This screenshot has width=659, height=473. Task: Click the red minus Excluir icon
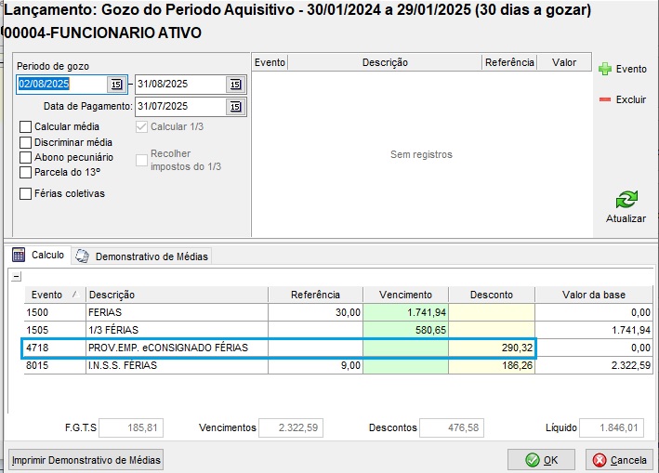click(605, 99)
